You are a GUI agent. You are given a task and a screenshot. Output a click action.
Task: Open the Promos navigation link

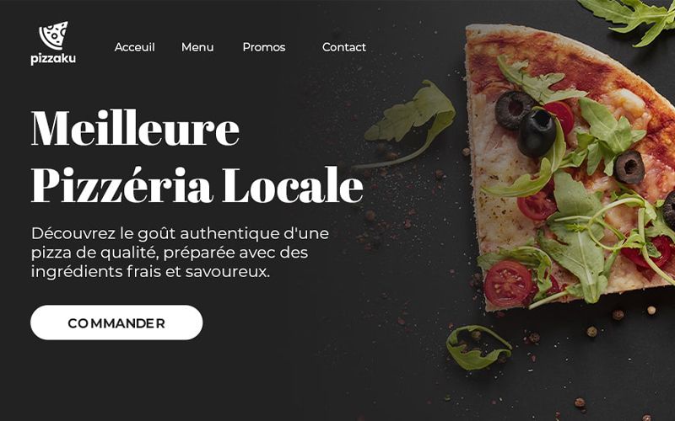tap(264, 47)
